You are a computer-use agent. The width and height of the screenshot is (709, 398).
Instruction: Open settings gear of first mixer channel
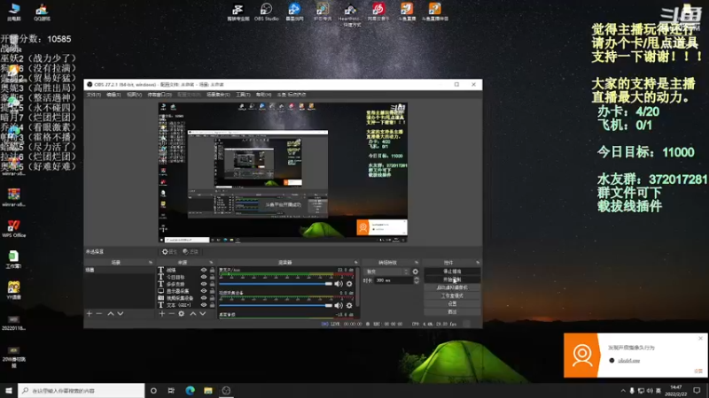[x=349, y=284]
